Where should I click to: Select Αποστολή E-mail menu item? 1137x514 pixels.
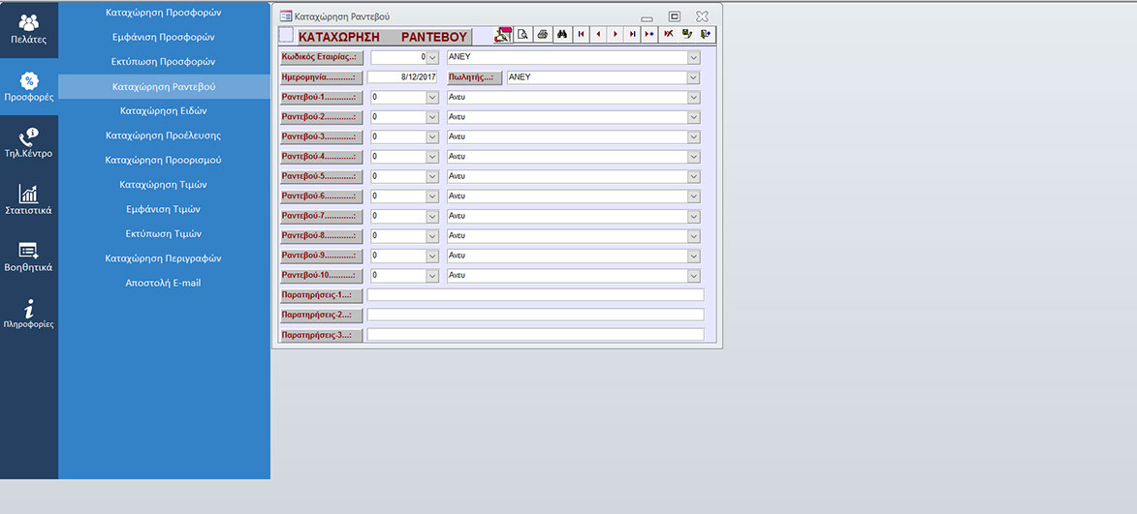tap(163, 283)
